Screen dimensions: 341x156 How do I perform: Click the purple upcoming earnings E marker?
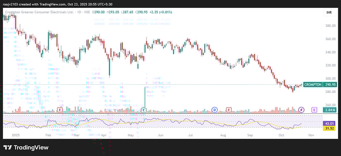point(314,110)
